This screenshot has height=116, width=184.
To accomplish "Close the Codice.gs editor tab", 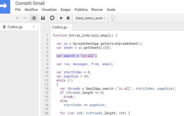I will click(x=69, y=27).
